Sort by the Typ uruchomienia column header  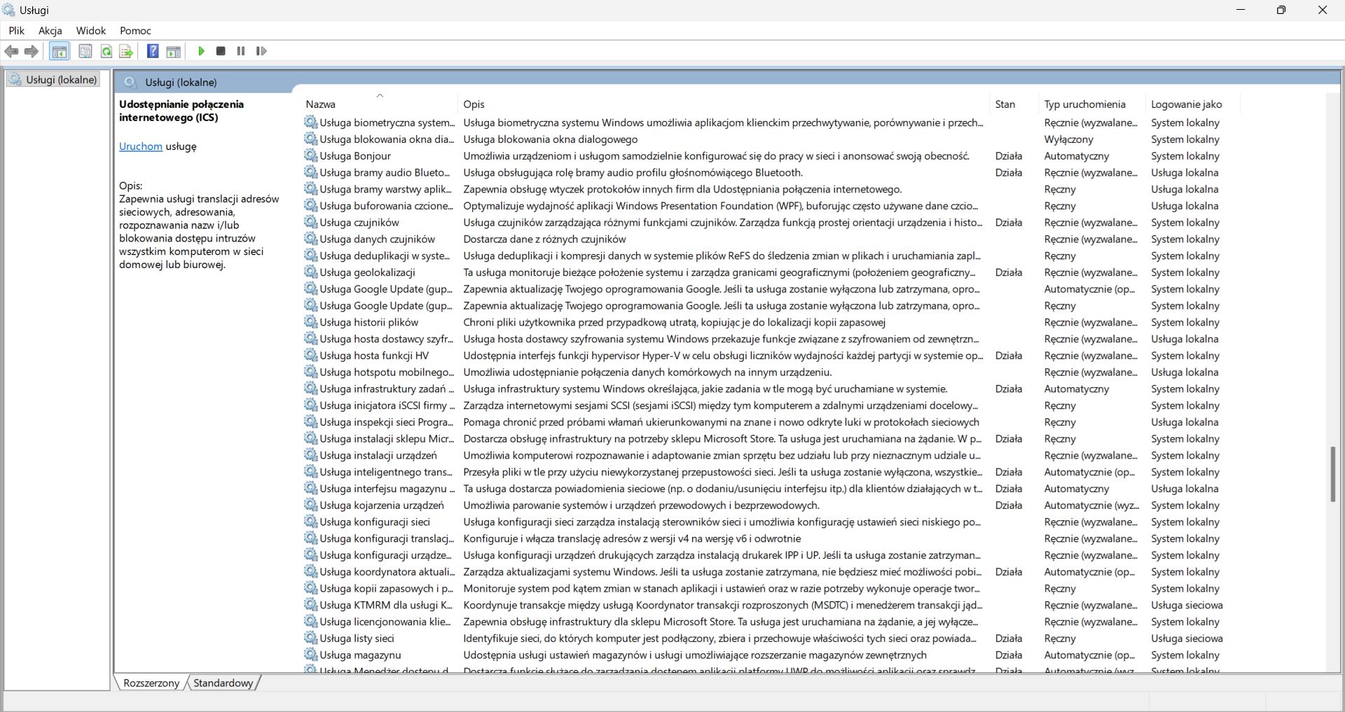(x=1093, y=104)
